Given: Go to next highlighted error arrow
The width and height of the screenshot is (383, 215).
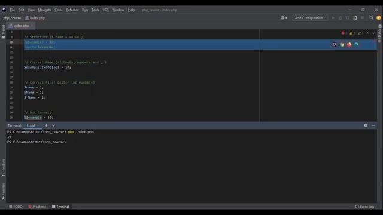Looking at the screenshot, I should [373, 33].
